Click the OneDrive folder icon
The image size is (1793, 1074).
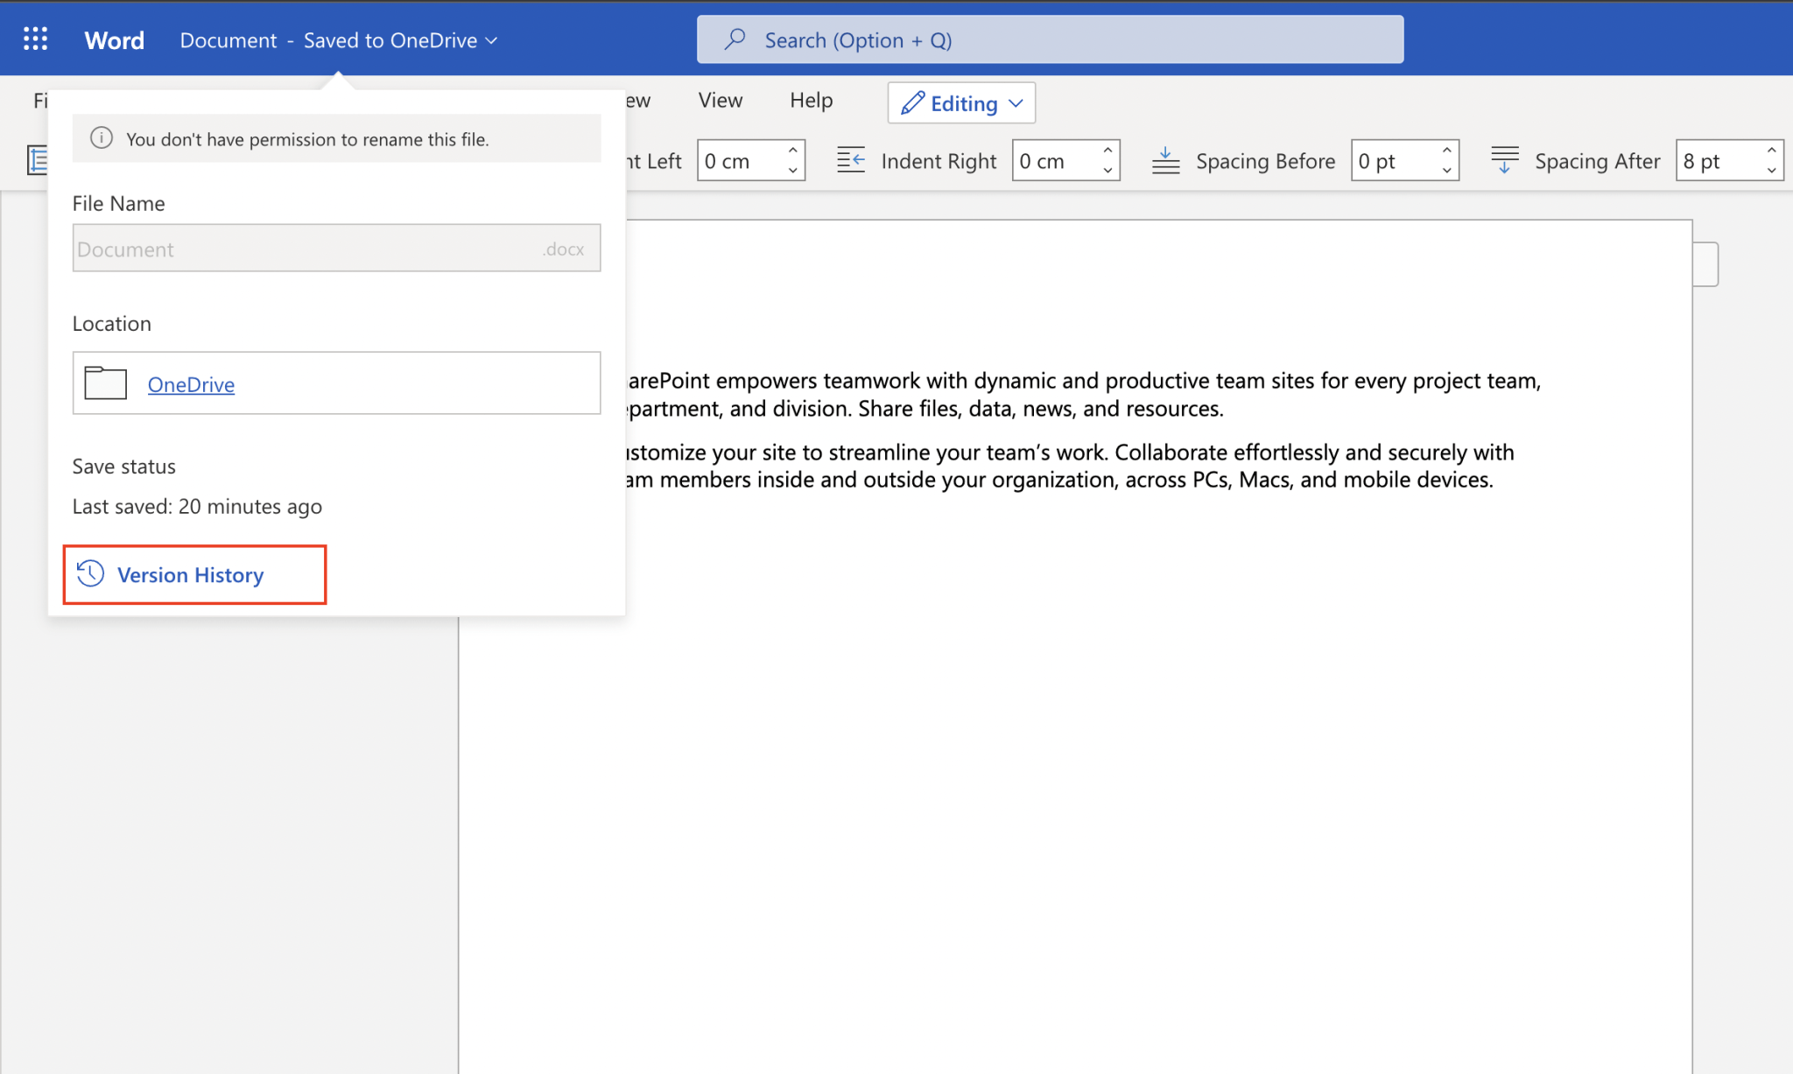[104, 383]
